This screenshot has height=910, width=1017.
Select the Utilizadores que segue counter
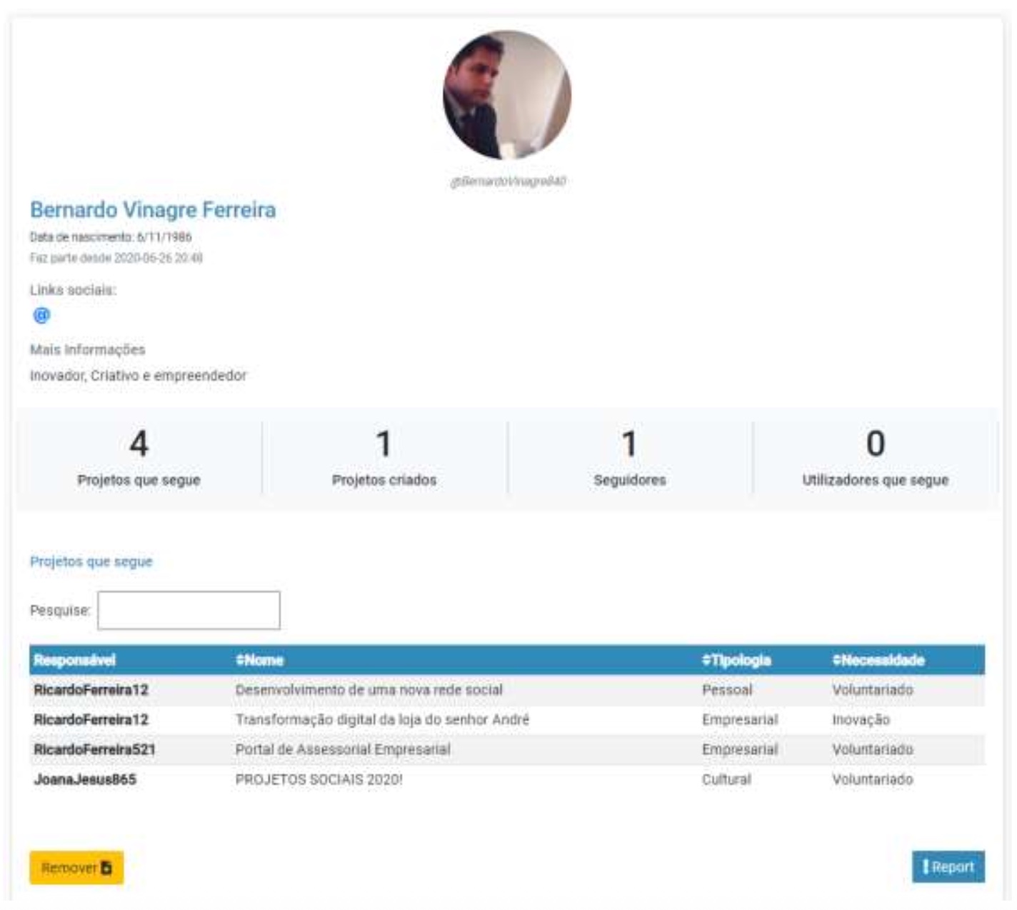875,459
